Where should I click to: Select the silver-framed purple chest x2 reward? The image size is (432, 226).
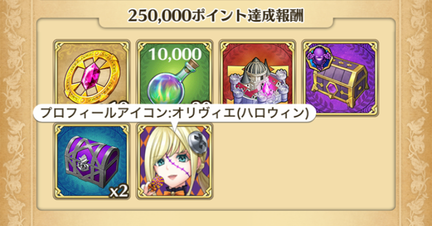coord(92,161)
